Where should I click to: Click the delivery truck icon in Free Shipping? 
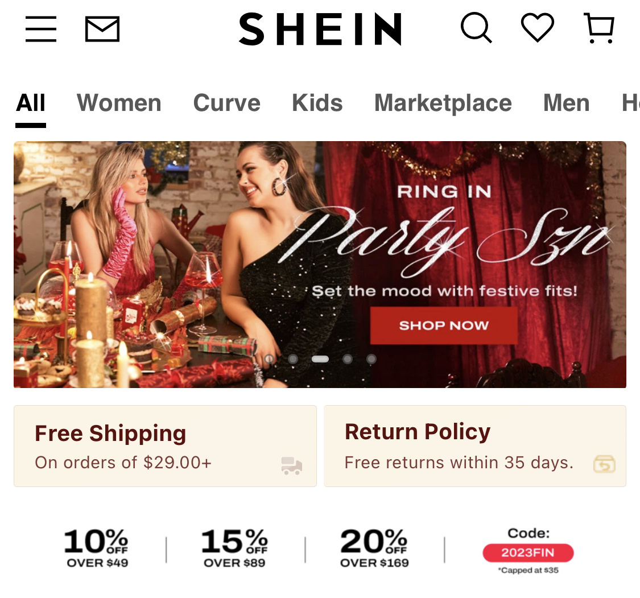click(x=292, y=466)
